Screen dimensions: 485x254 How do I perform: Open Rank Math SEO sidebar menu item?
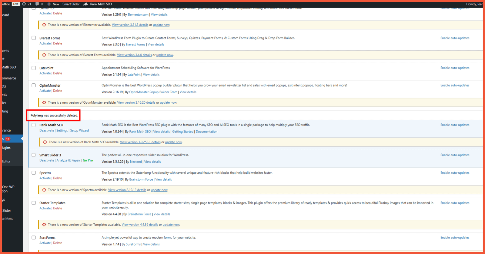pos(9,67)
